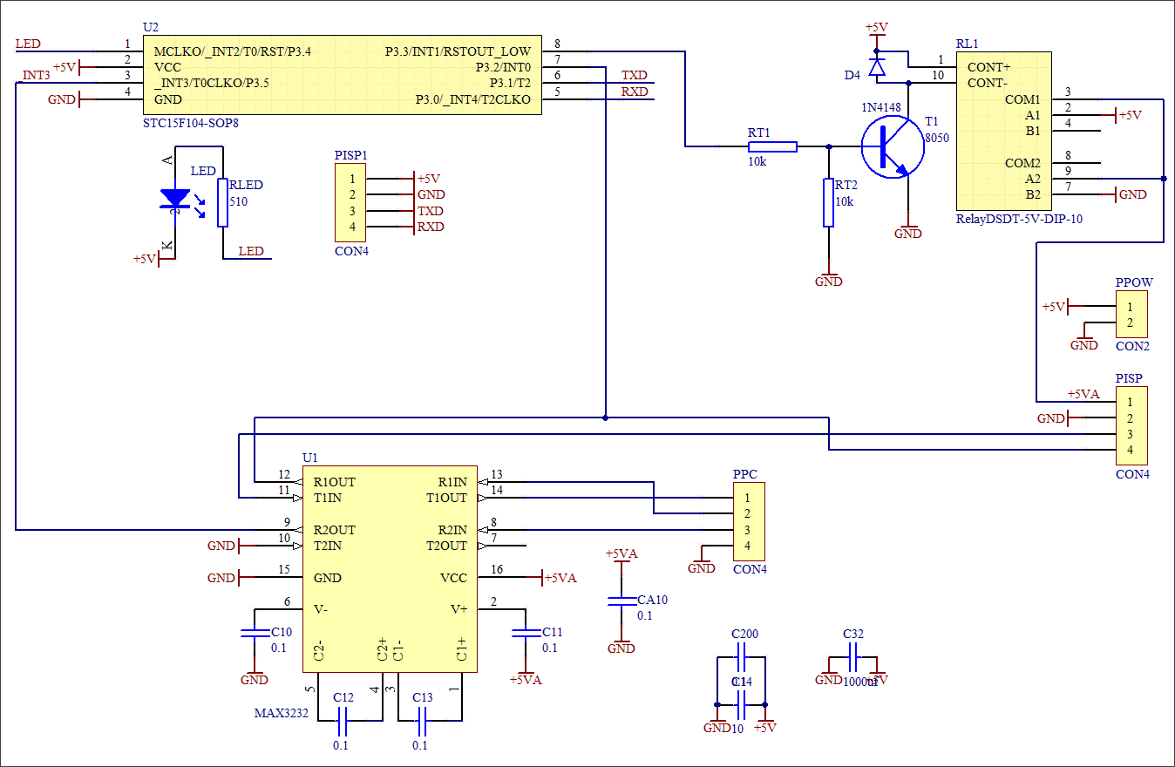This screenshot has width=1175, height=767.
Task: Select the T2OUT pin label
Action: click(x=446, y=546)
